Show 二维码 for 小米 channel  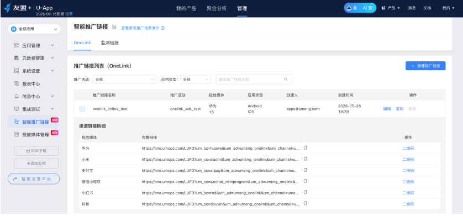point(408,160)
